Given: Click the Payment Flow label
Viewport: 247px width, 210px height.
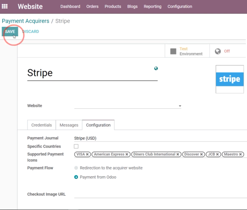Looking at the screenshot, I should coord(40,168).
